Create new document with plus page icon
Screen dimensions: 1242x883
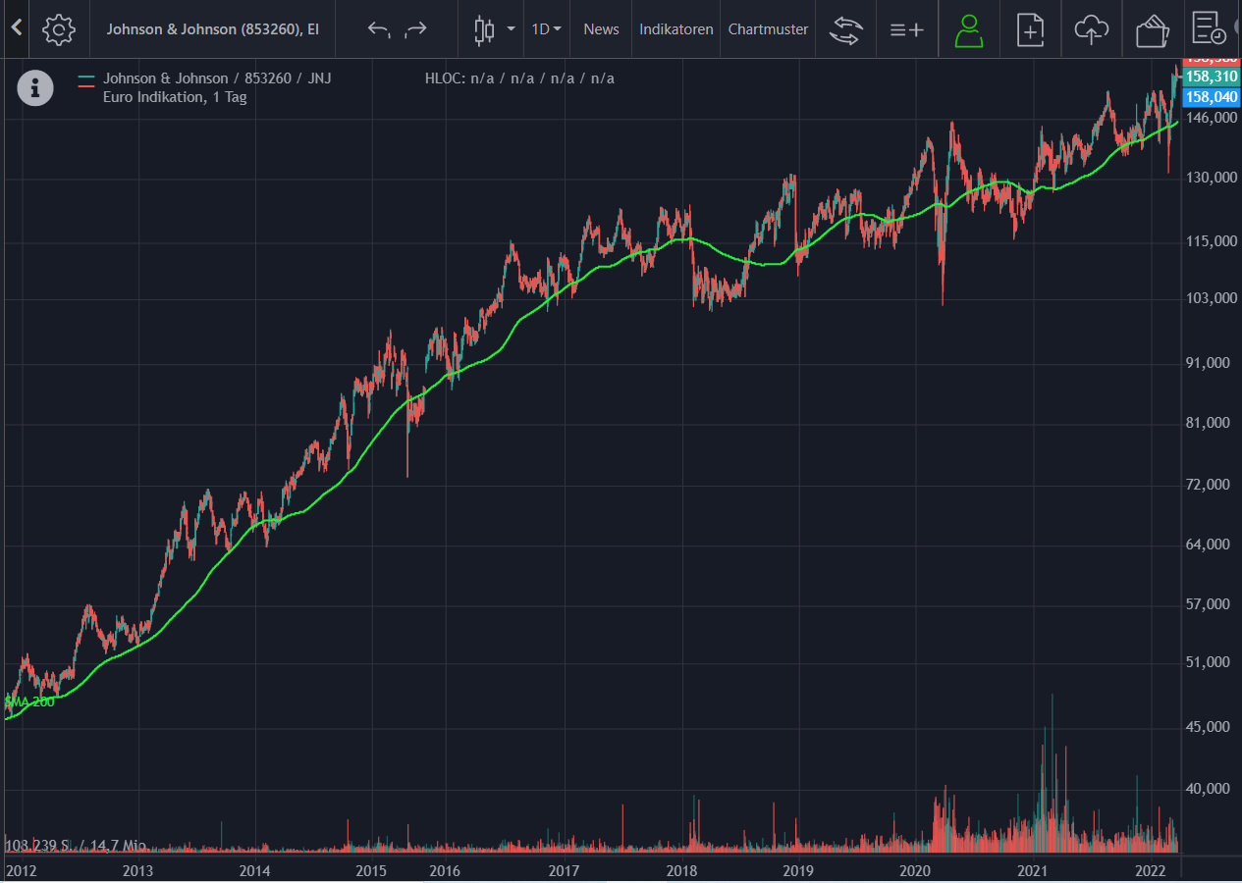1030,29
